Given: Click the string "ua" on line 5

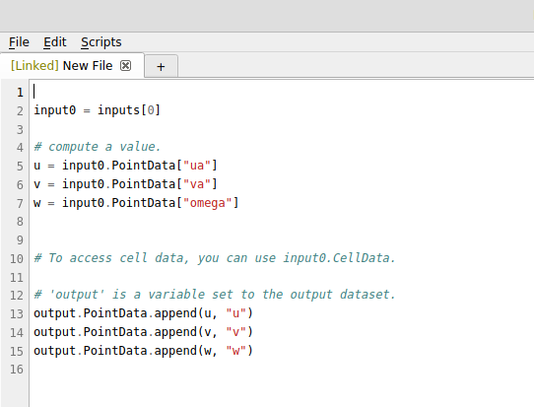Looking at the screenshot, I should pyautogui.click(x=196, y=166).
